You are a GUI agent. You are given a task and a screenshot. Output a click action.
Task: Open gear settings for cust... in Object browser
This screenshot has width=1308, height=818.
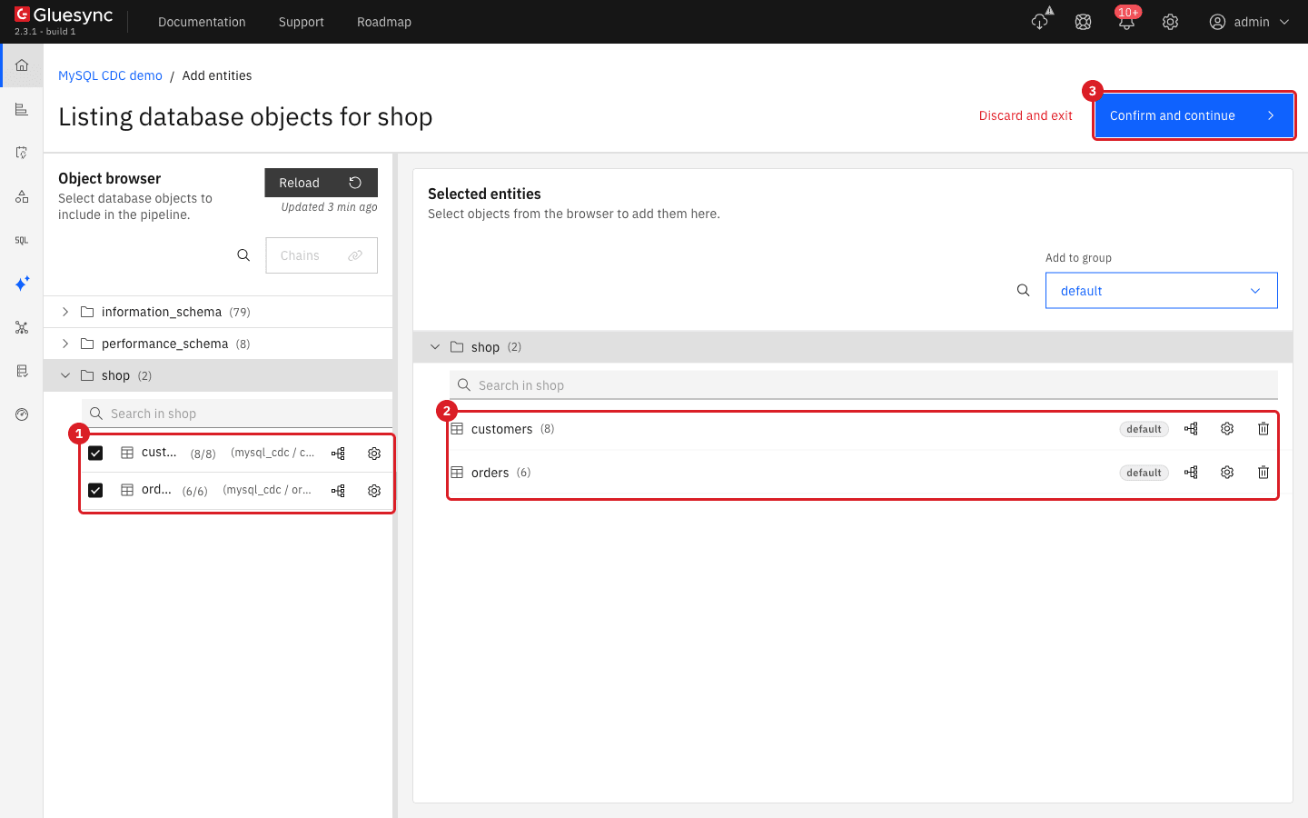click(374, 454)
